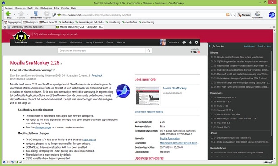Open the Nieuws section on Tweakers
The height and width of the screenshot is (166, 278).
(39, 43)
